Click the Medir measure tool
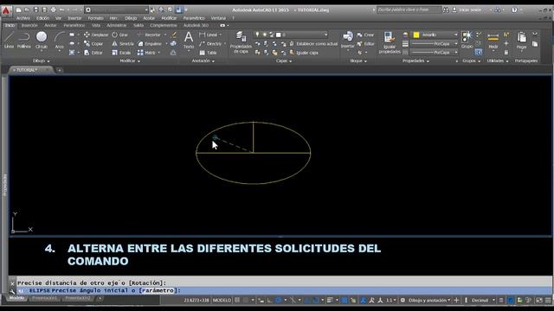Screen dimensions: 554x311 493,41
